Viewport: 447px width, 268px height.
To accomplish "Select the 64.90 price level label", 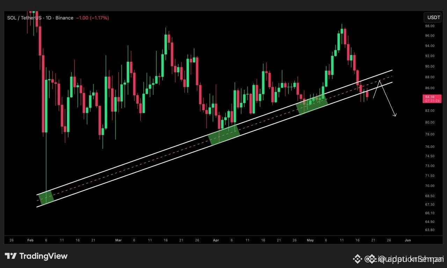I will pos(430,222).
